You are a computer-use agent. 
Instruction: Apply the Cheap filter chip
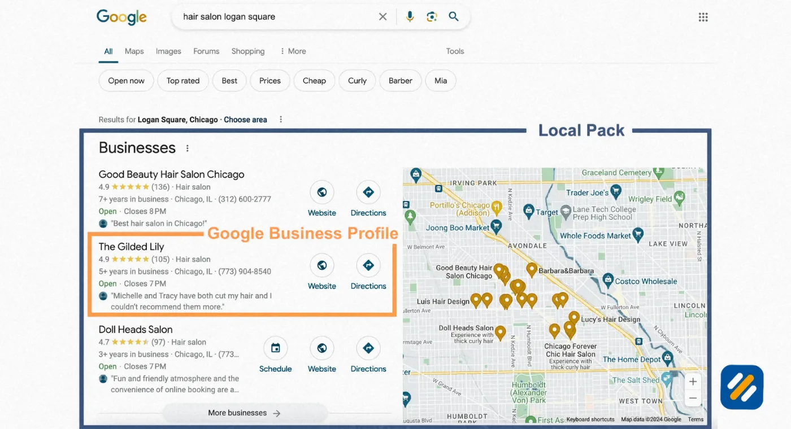click(x=314, y=81)
